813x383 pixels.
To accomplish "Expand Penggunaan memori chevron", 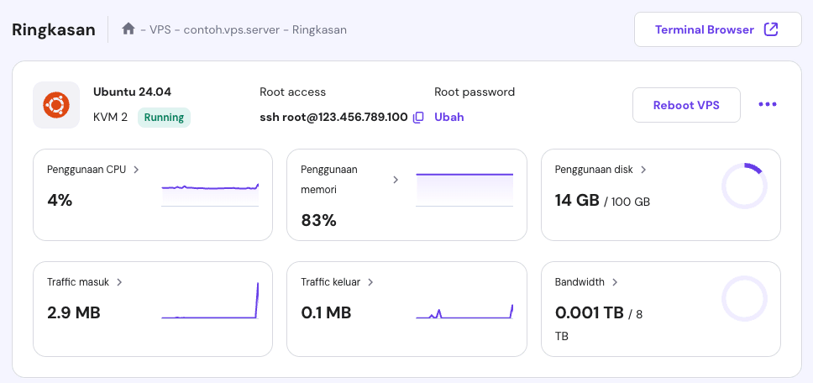I will click(396, 180).
